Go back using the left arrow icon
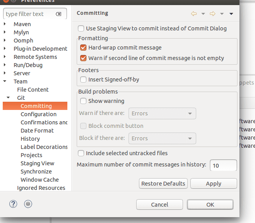The image size is (255, 223). click(x=194, y=14)
